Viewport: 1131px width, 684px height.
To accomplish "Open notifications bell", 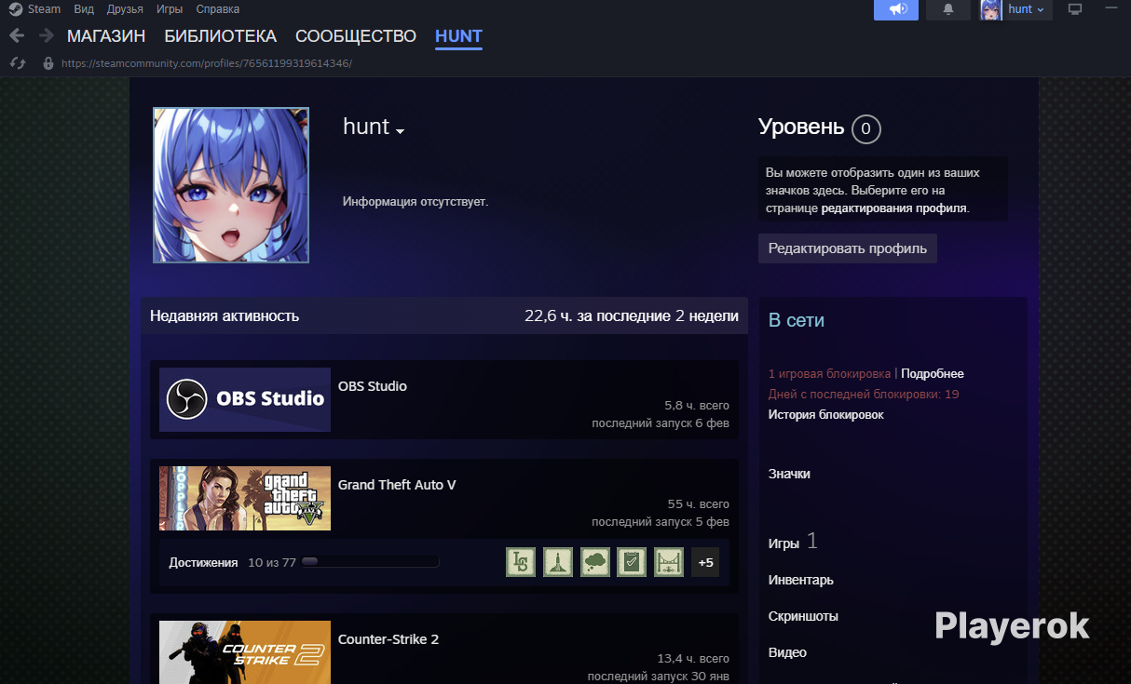I will 948,9.
